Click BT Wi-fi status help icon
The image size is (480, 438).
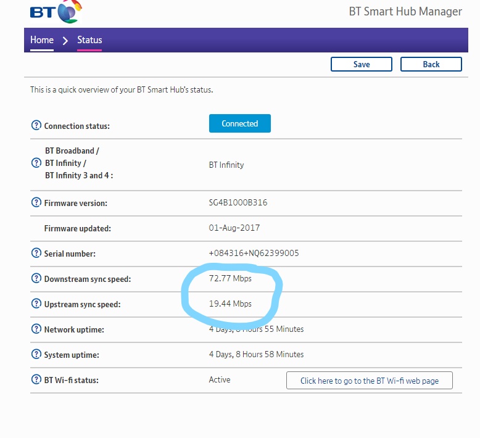click(x=36, y=379)
